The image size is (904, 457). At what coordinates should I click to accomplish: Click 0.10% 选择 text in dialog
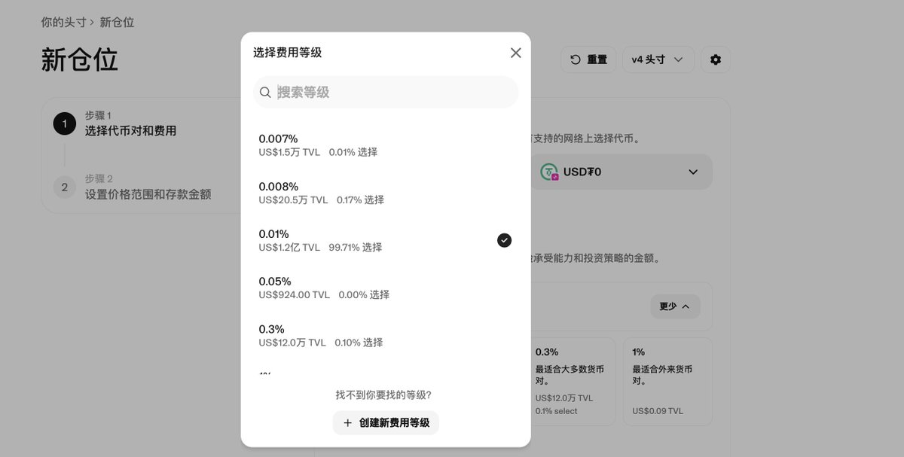[359, 342]
